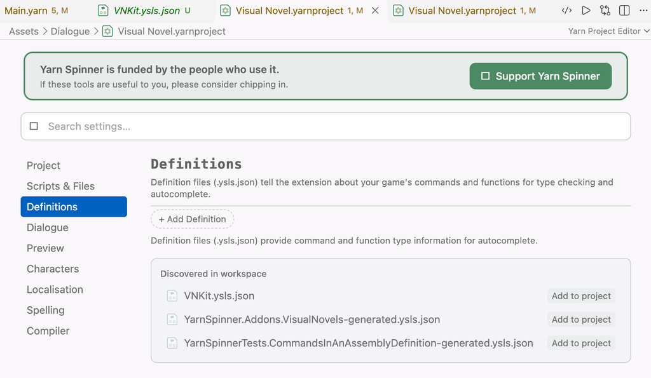This screenshot has width=651, height=378.
Task: Click the active tab's yarnproject gear icon
Action: (x=225, y=11)
